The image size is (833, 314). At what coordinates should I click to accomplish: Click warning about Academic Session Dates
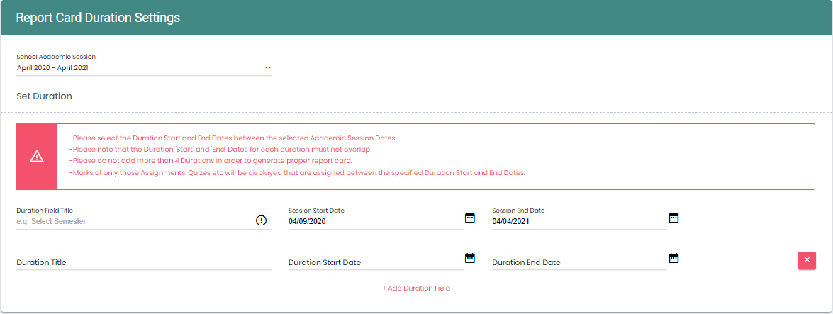(x=233, y=138)
